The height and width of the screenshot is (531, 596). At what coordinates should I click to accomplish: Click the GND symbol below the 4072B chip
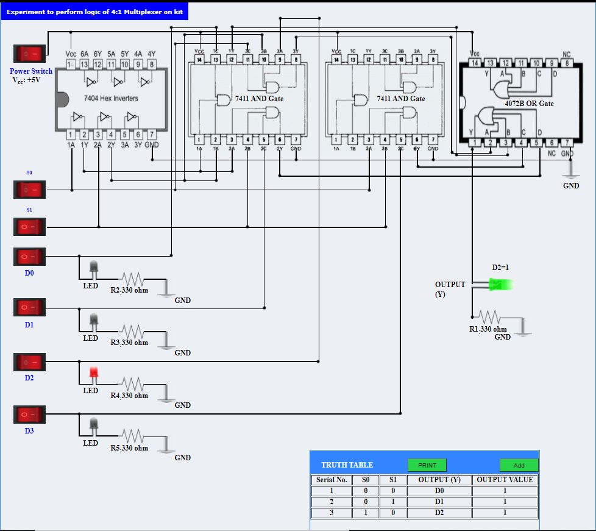click(x=571, y=175)
